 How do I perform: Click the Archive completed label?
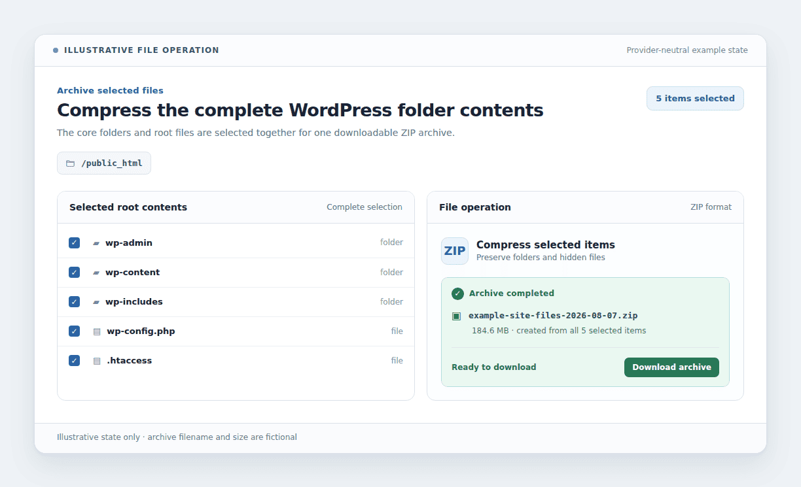[512, 294]
